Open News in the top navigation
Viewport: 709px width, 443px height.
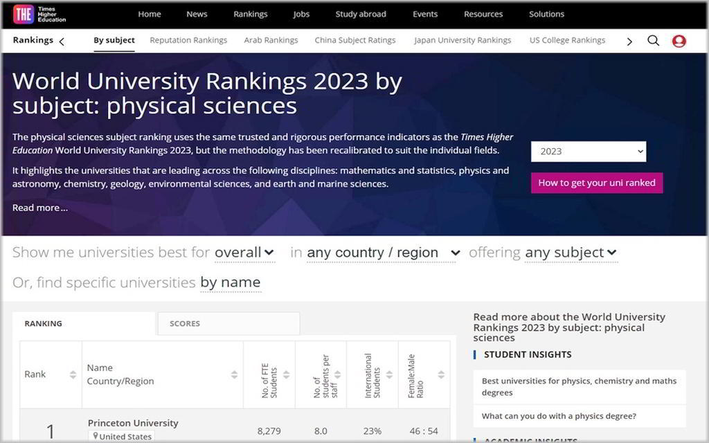click(197, 14)
